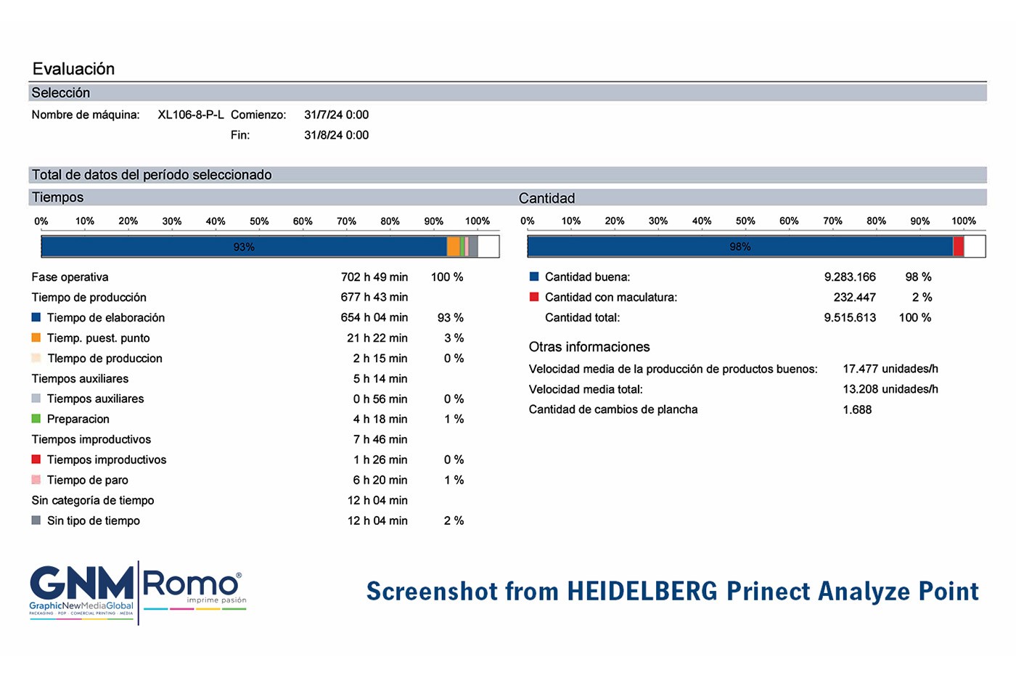
Task: Select the 1 h 26 min value
Action: pyautogui.click(x=380, y=460)
